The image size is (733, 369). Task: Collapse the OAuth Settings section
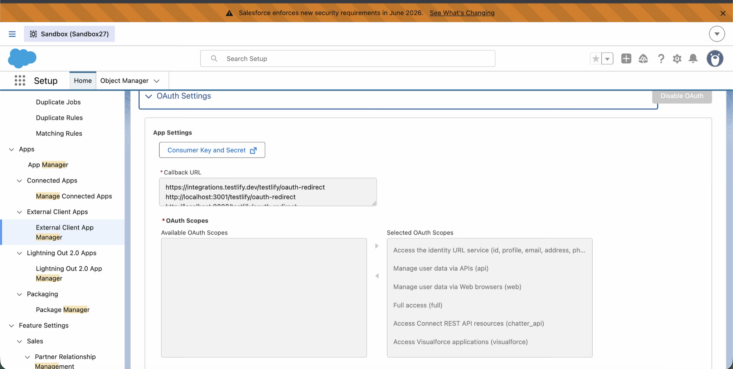tap(149, 96)
